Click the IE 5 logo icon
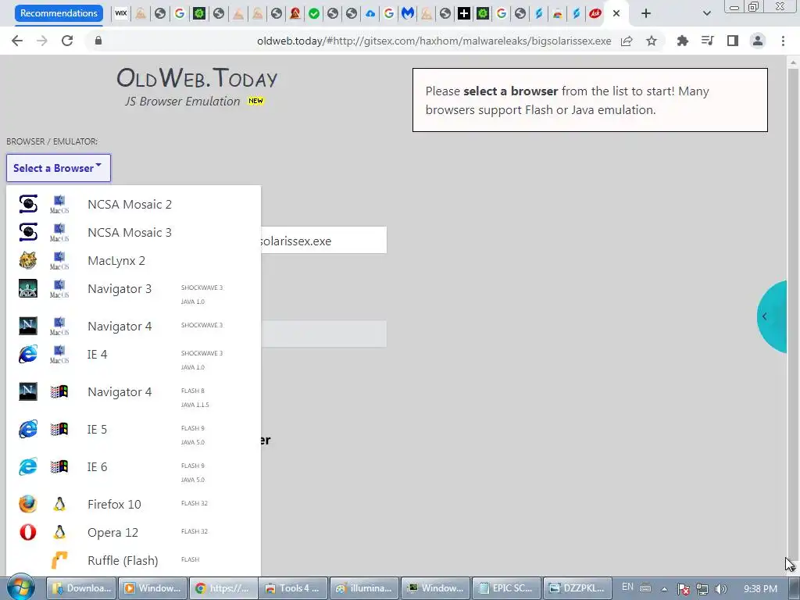 28,429
